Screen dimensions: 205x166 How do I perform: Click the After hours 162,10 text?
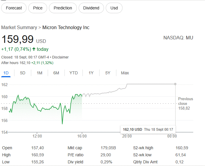16,63
